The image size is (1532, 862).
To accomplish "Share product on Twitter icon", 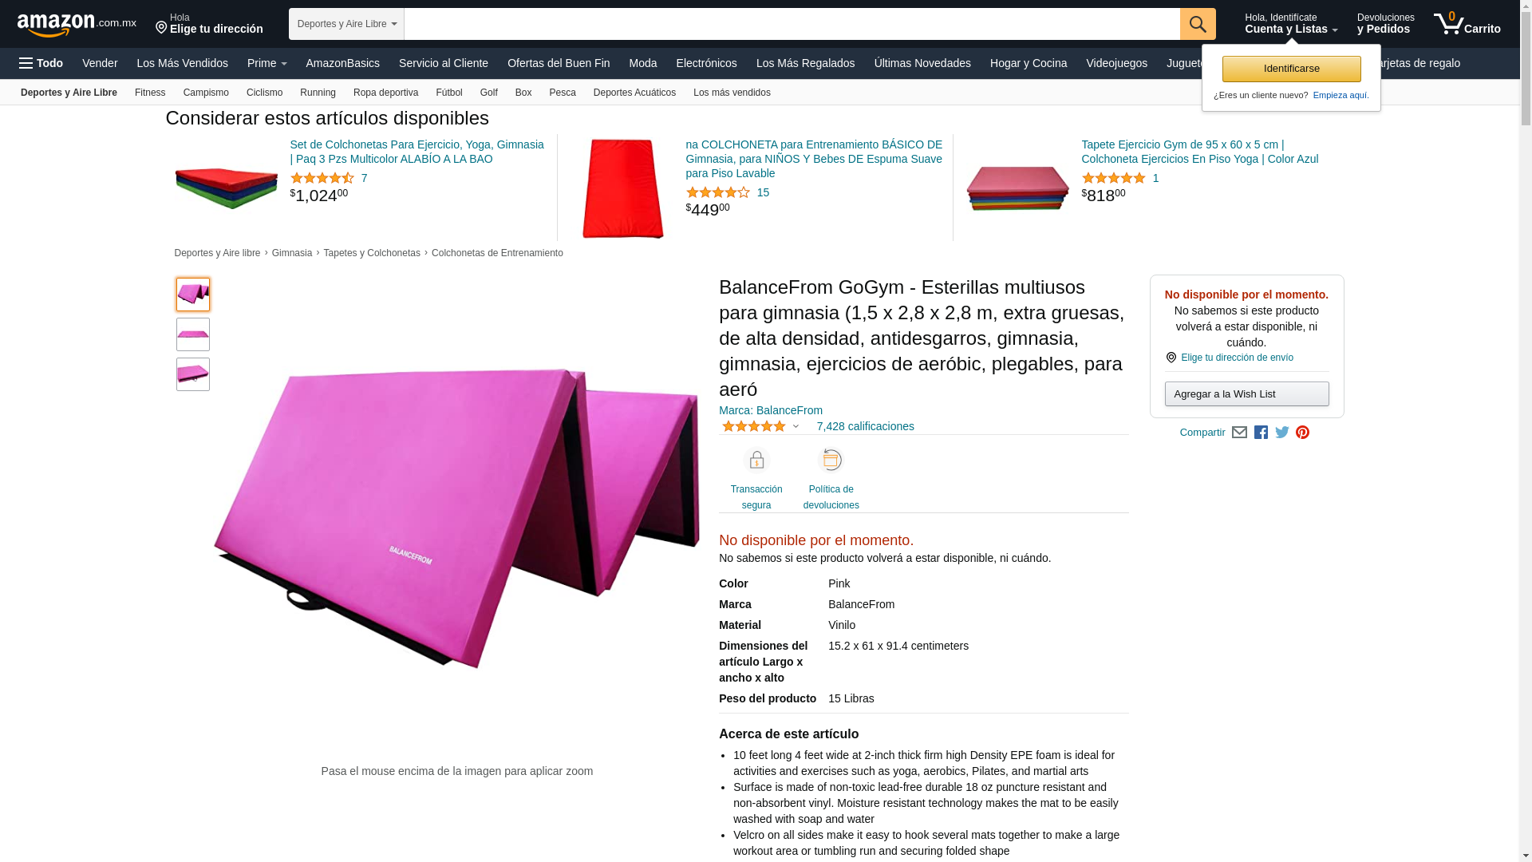I will [x=1282, y=433].
